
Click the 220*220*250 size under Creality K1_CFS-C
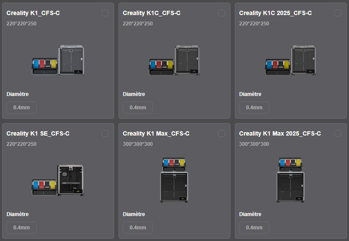click(x=22, y=24)
